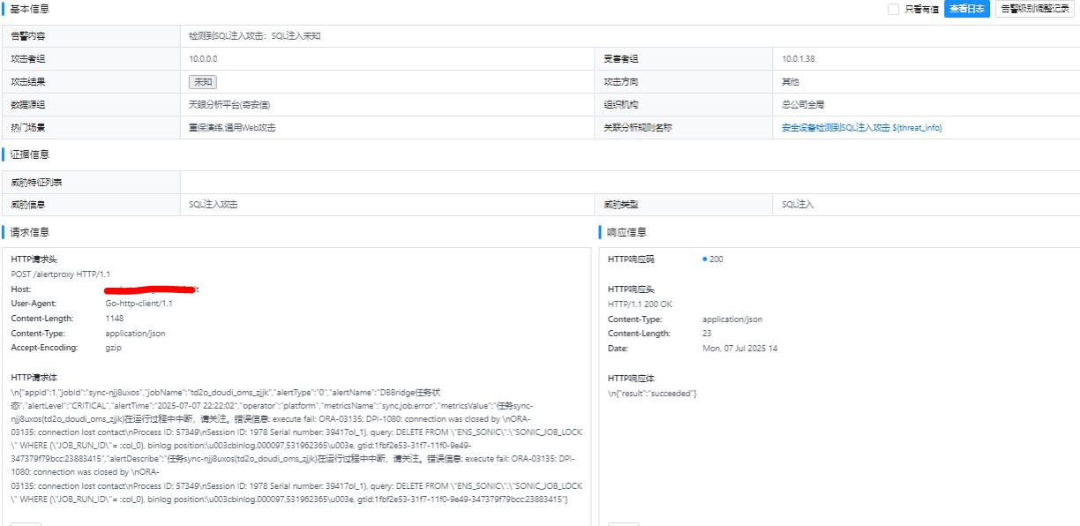Click the HTTP响应码 label
Screen dimensions: 1080x526
tap(632, 259)
